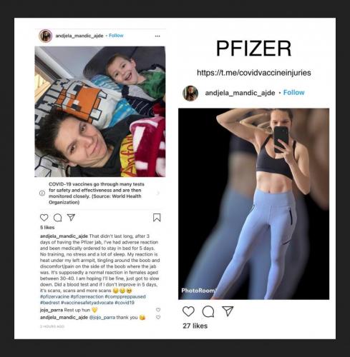Follow andjela_mandic_ajde on left post

[116, 36]
